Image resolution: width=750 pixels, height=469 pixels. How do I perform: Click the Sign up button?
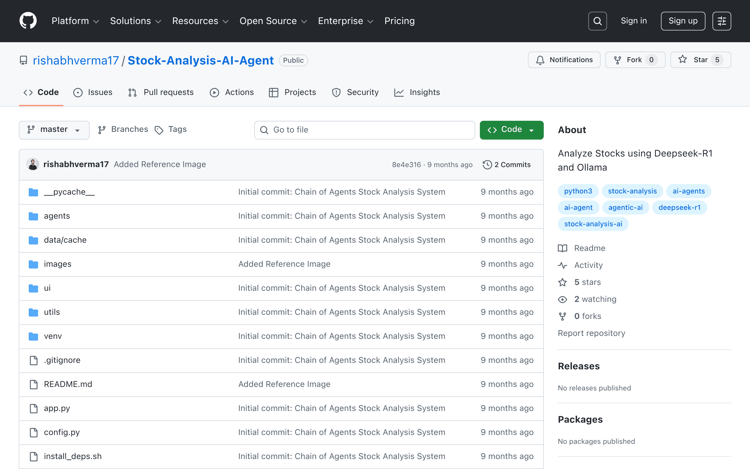pyautogui.click(x=683, y=21)
